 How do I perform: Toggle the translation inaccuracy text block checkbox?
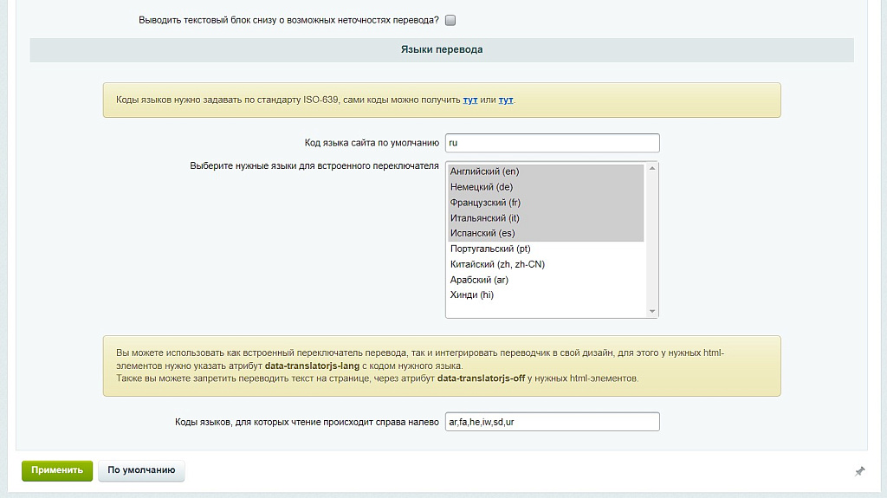(x=450, y=20)
